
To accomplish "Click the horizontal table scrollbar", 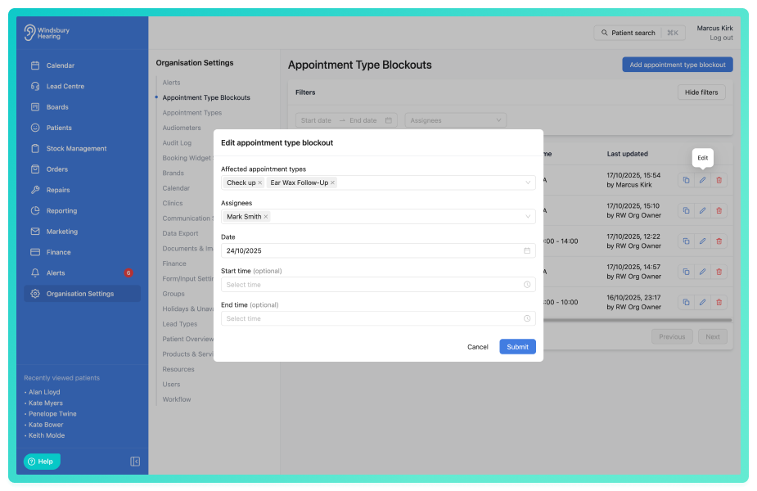I will click(638, 320).
